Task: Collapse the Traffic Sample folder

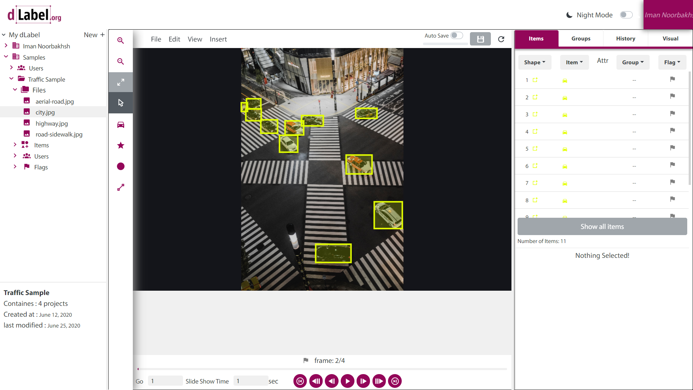Action: (11, 79)
